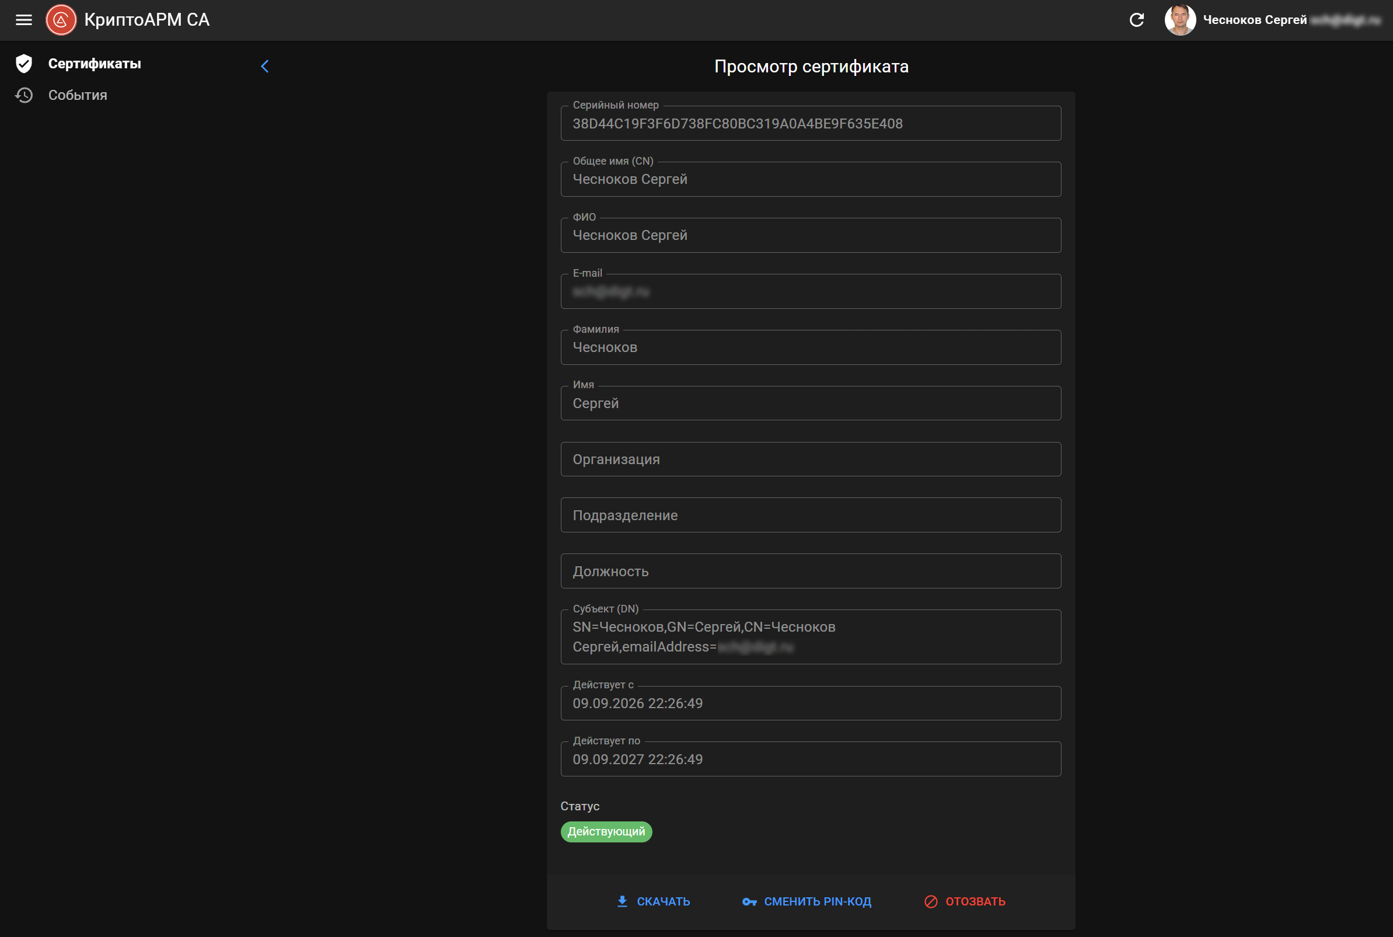Viewport: 1393px width, 937px height.
Task: Click the Подразделение field
Action: point(811,515)
